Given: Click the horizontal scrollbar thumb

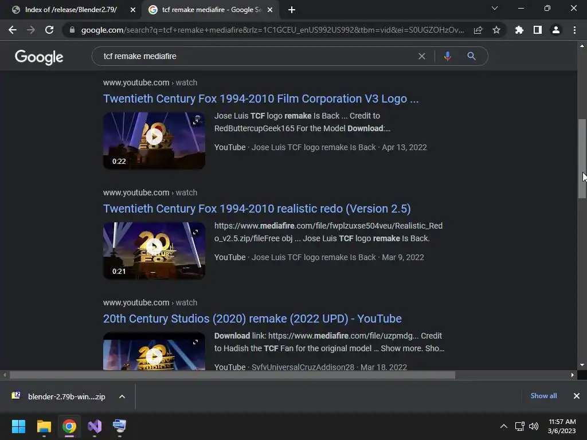Looking at the screenshot, I should coord(232,375).
